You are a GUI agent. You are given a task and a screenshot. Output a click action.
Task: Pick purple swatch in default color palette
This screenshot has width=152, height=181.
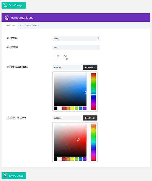pos(85,108)
